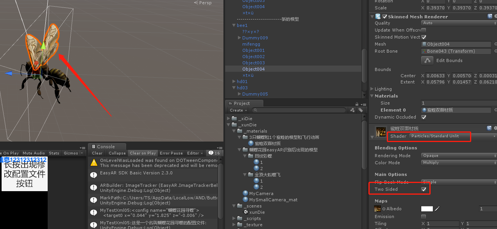Open the Root Bone object picker circle

click(495, 51)
